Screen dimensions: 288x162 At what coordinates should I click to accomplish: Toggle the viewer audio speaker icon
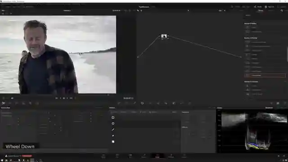tap(12, 98)
